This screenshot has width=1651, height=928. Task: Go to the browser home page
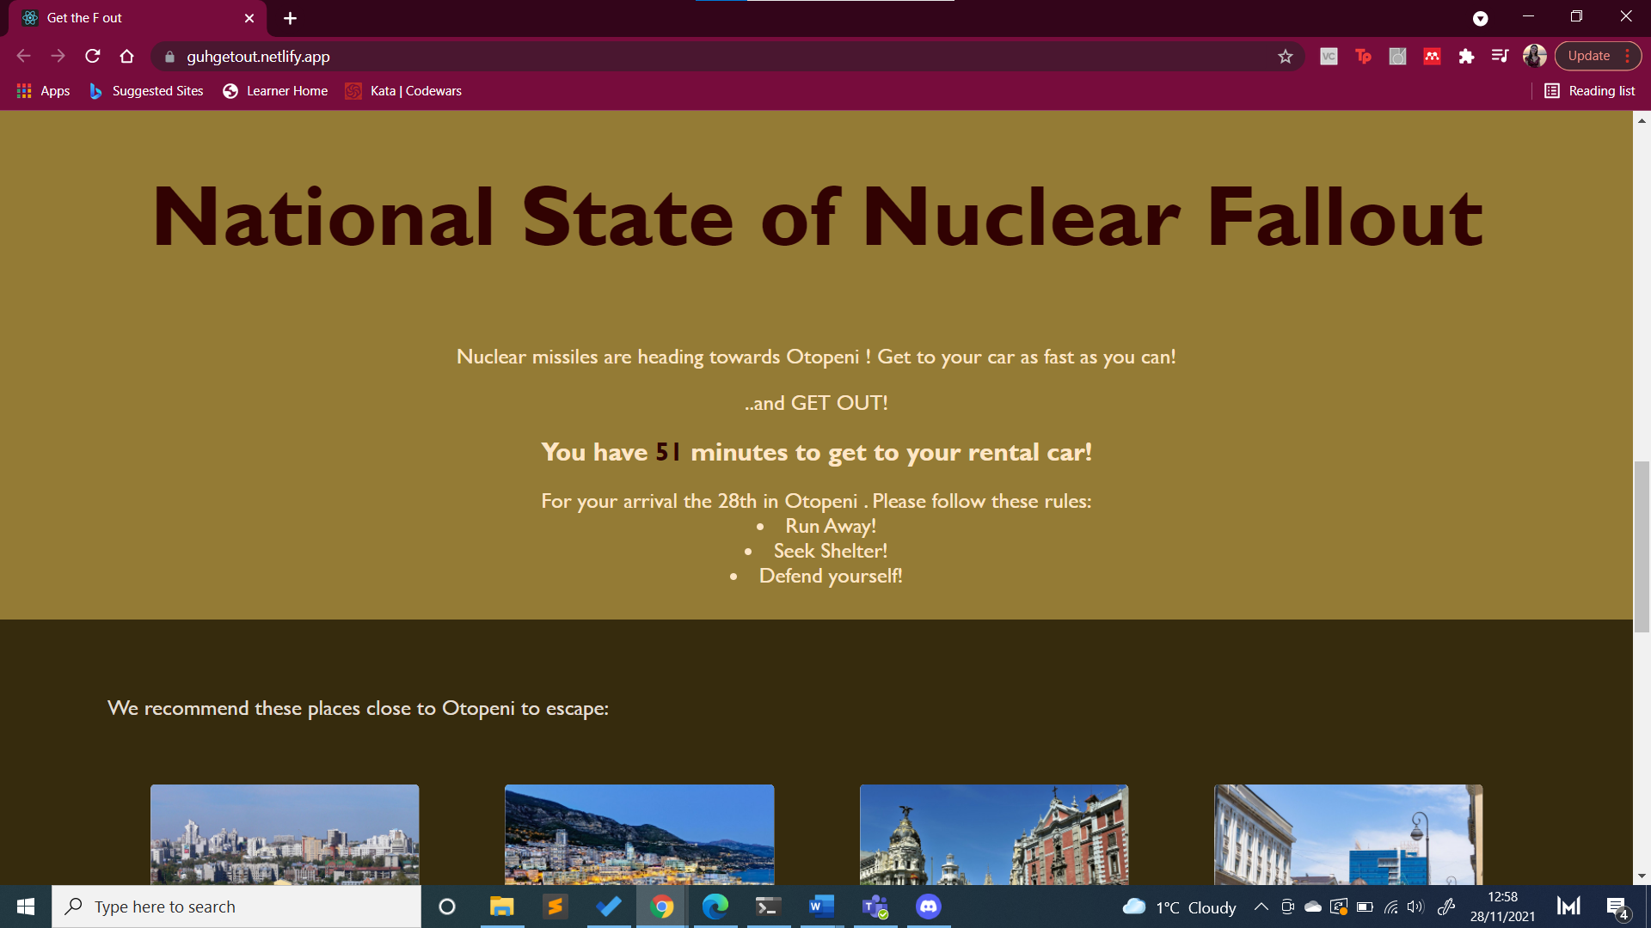127,57
